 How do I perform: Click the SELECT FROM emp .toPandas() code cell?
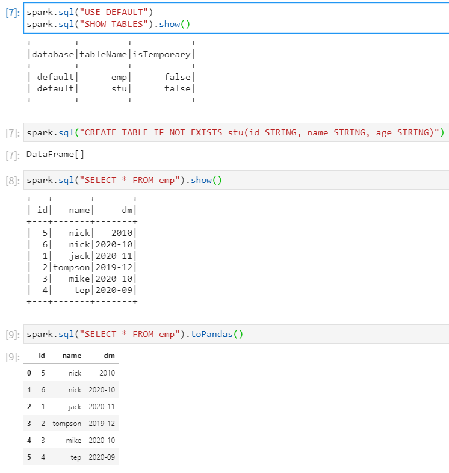tap(237, 334)
